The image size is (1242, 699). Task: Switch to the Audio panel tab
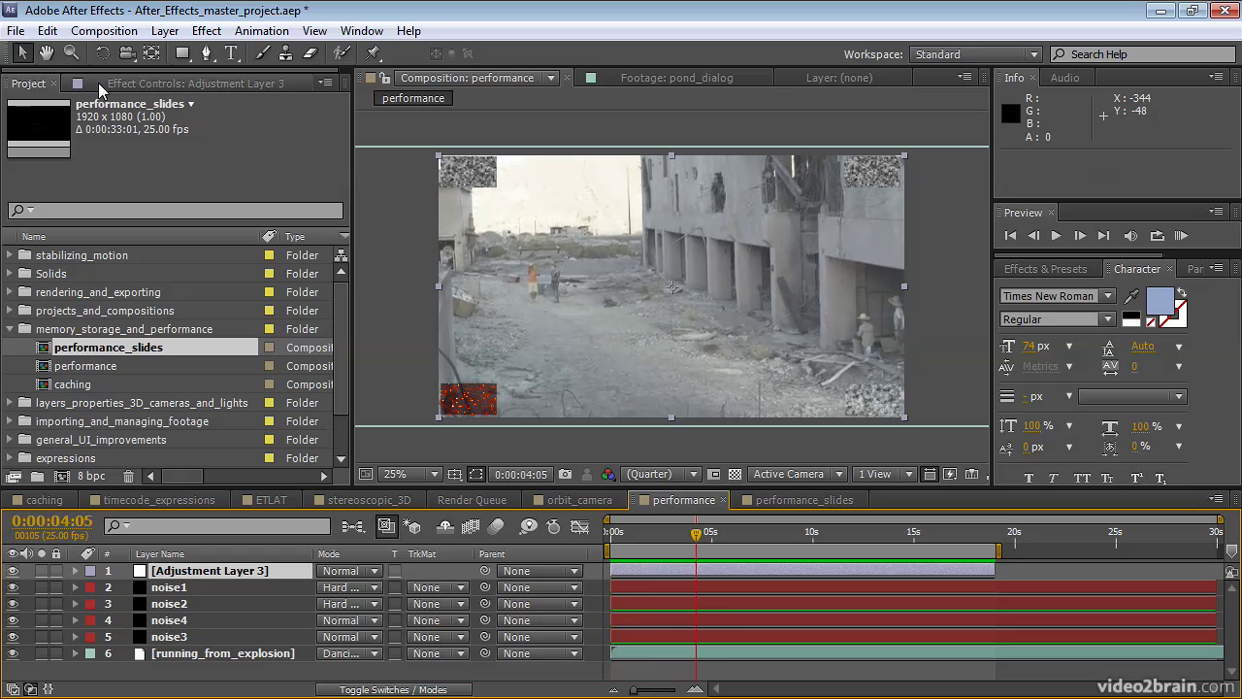(x=1064, y=78)
